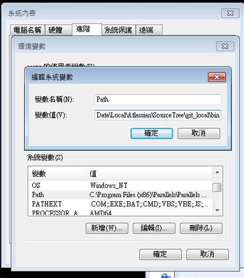Viewport: 244px width, 278px height.
Task: Click the 新增(W)... button
Action: [x=107, y=228]
